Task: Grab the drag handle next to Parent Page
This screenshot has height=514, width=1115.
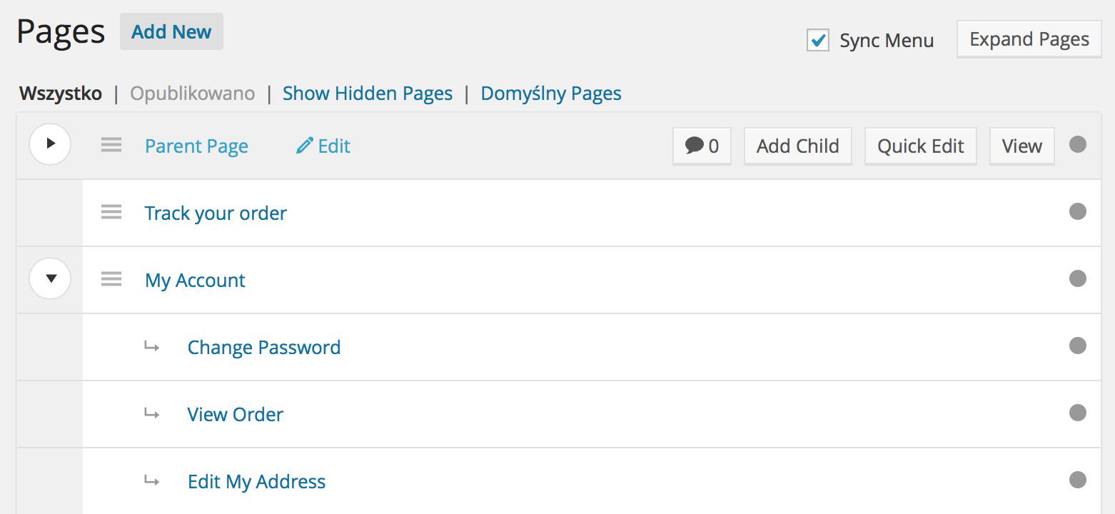Action: coord(111,145)
